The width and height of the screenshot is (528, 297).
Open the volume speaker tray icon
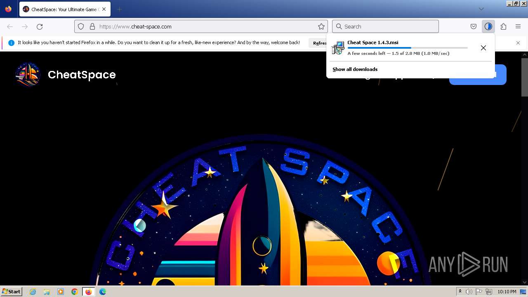[x=469, y=292]
